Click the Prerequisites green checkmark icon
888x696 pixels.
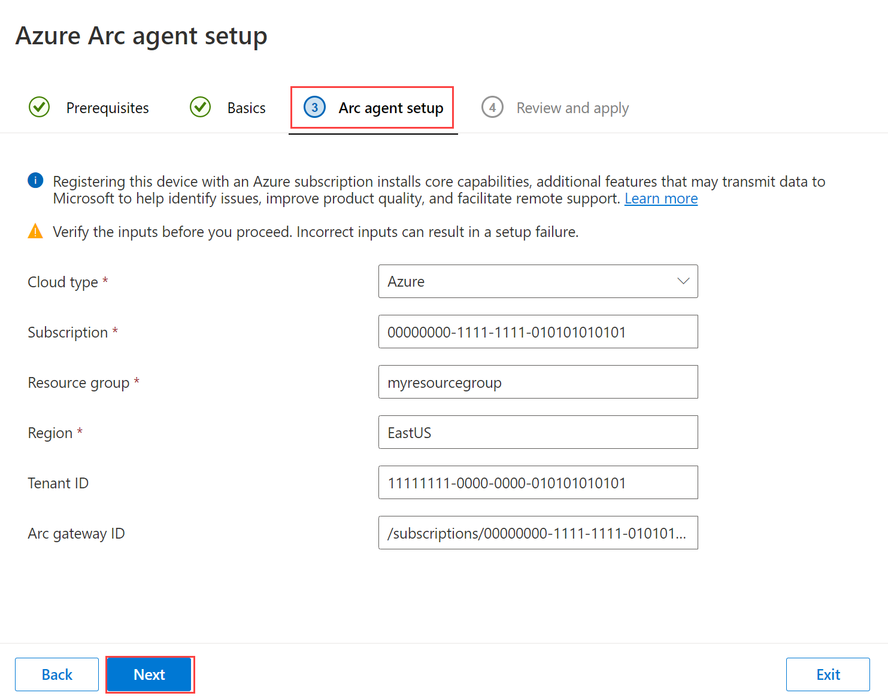40,107
